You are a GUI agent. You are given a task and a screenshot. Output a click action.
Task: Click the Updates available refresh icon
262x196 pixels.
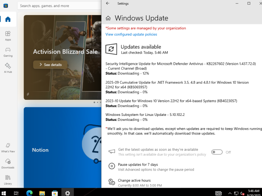click(111, 49)
